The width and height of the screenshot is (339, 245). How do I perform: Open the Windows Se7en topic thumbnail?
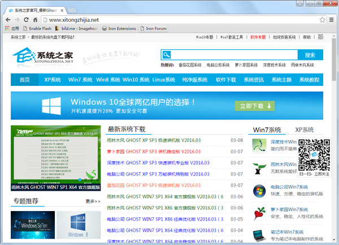[x=33, y=225]
